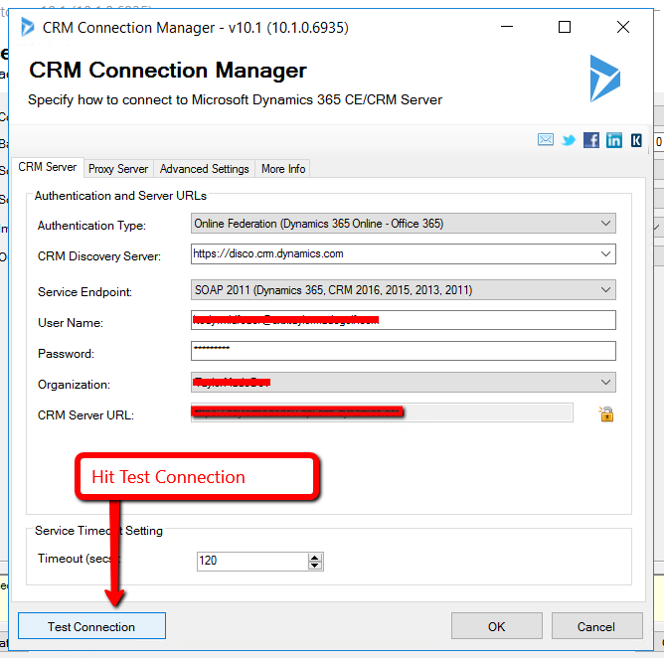The width and height of the screenshot is (664, 658).
Task: Open the Organization dropdown list
Action: coord(605,383)
